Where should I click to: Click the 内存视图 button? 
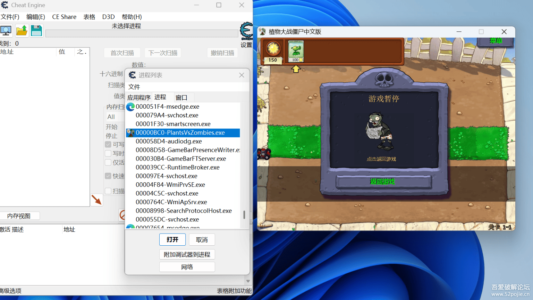point(19,216)
